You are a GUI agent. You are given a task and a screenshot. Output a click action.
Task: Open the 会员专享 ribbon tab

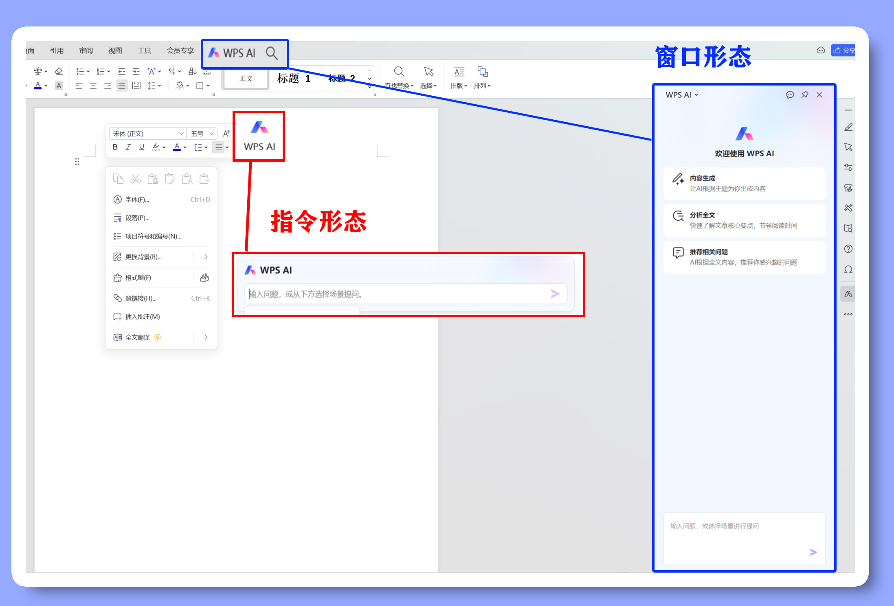pos(180,50)
